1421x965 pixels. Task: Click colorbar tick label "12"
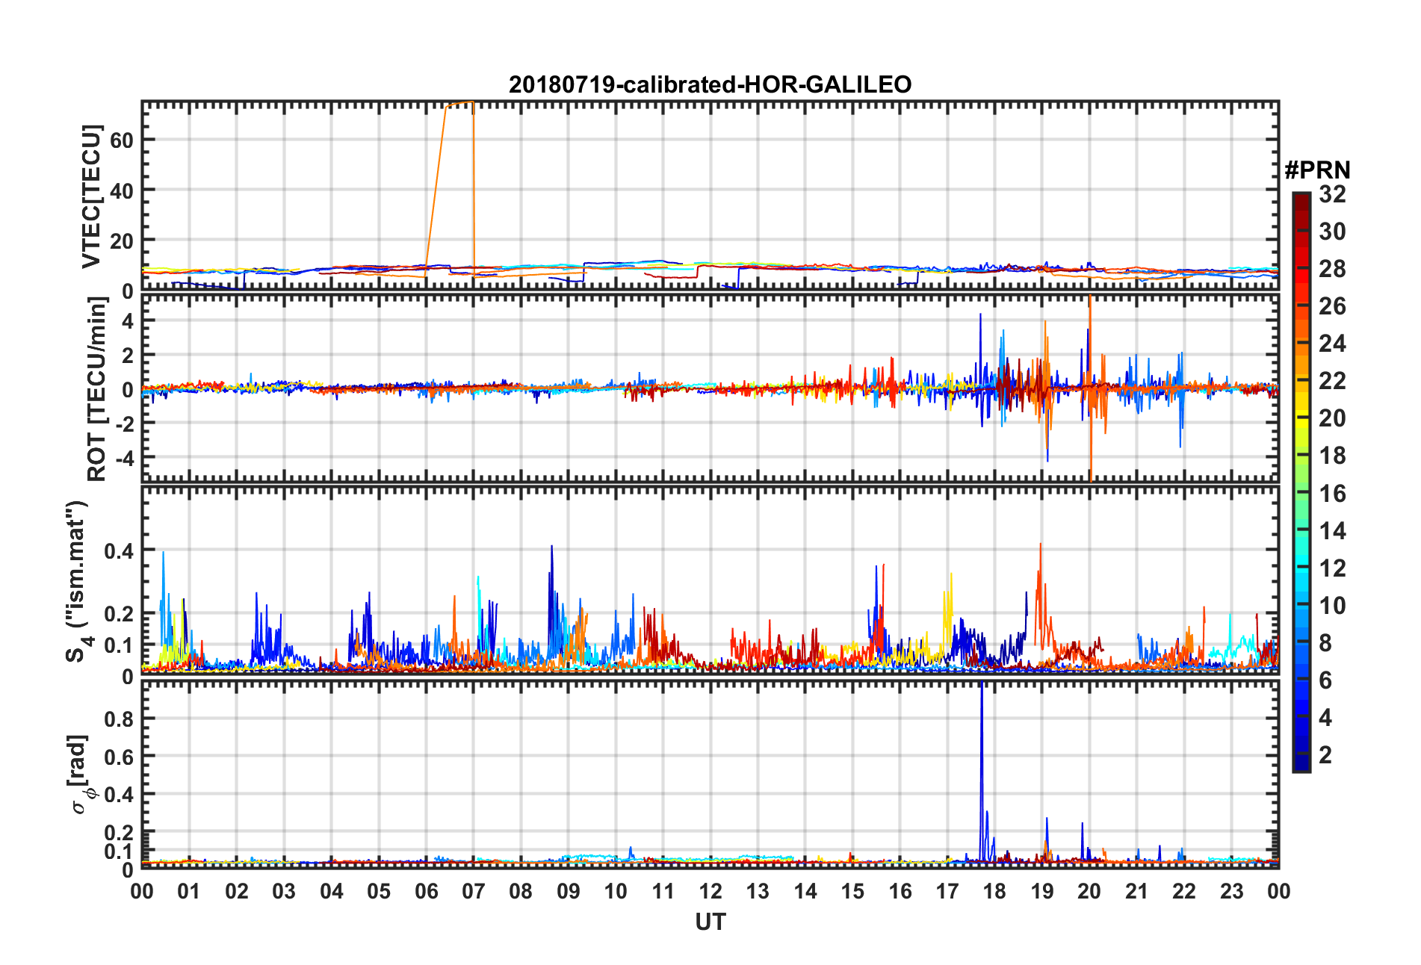coord(1332,568)
